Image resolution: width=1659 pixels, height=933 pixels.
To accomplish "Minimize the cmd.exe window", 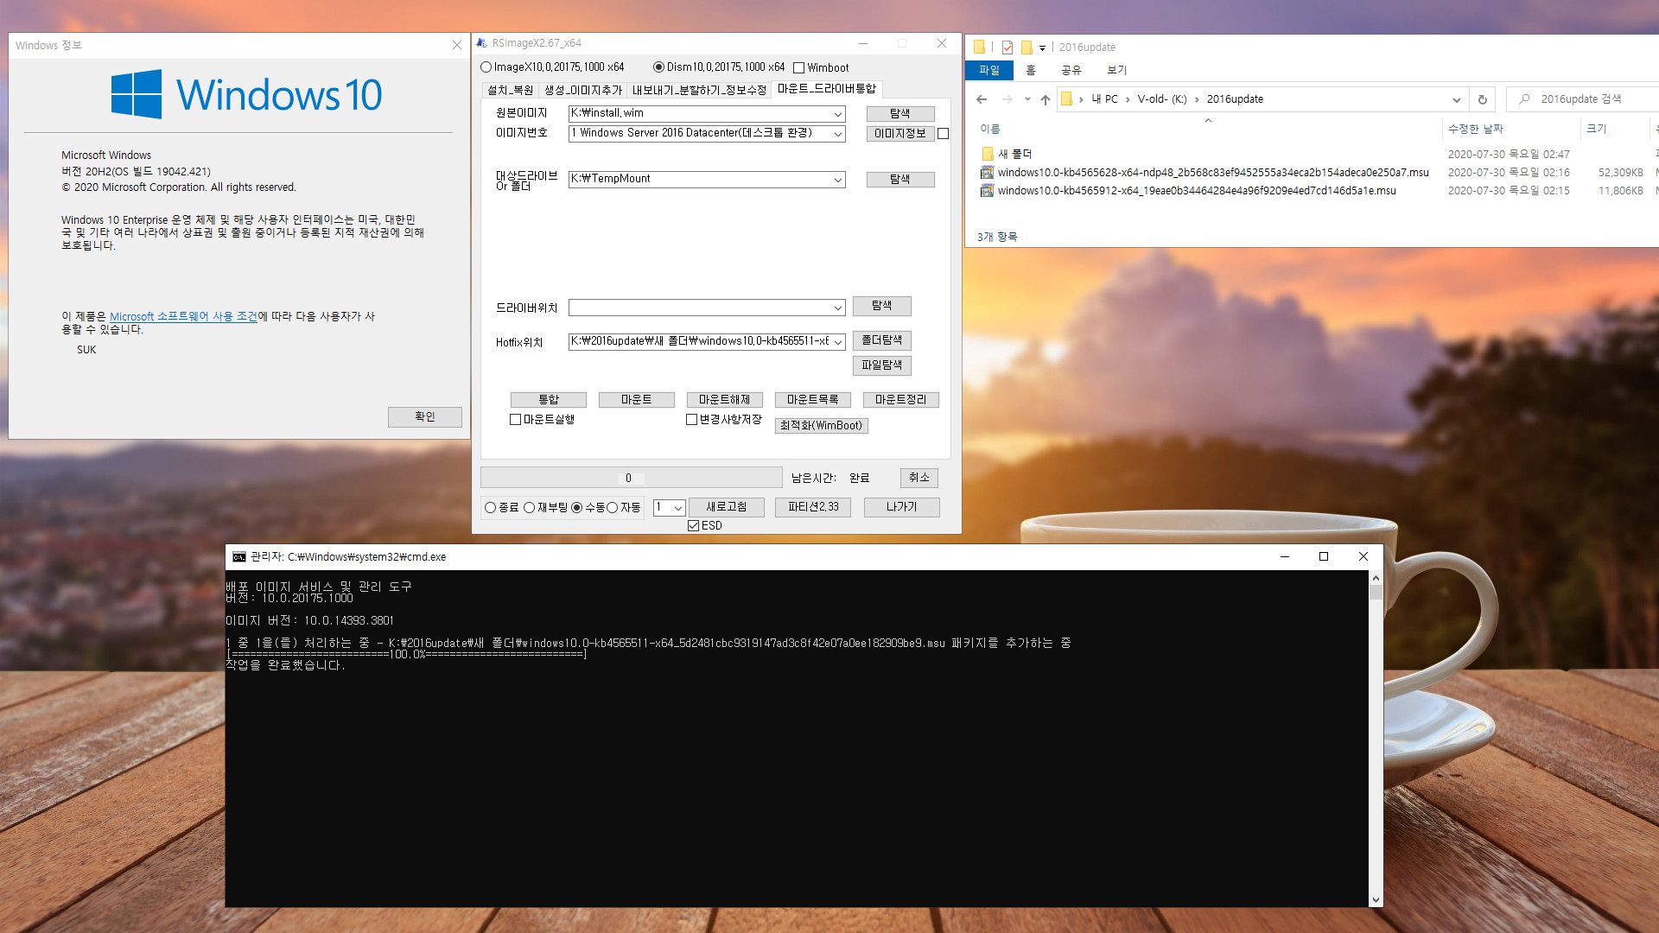I will [1285, 557].
